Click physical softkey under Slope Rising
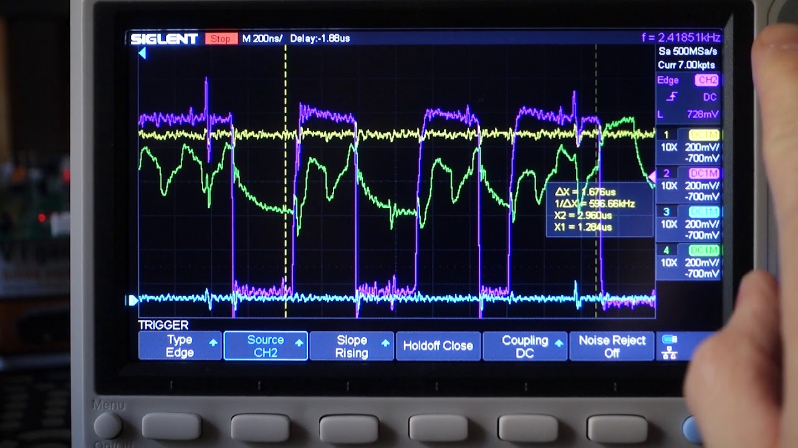 tap(349, 429)
